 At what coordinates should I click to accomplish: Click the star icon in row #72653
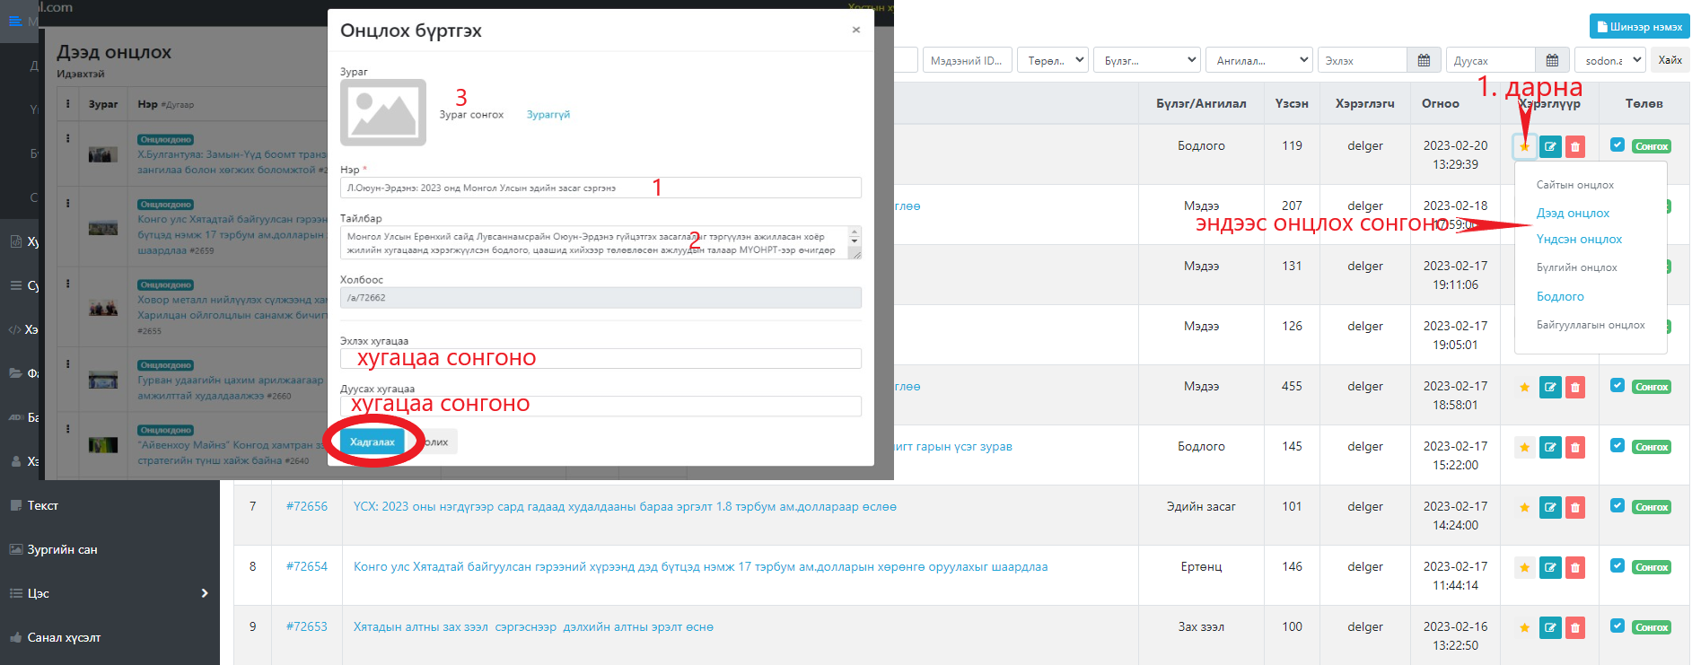pos(1524,627)
